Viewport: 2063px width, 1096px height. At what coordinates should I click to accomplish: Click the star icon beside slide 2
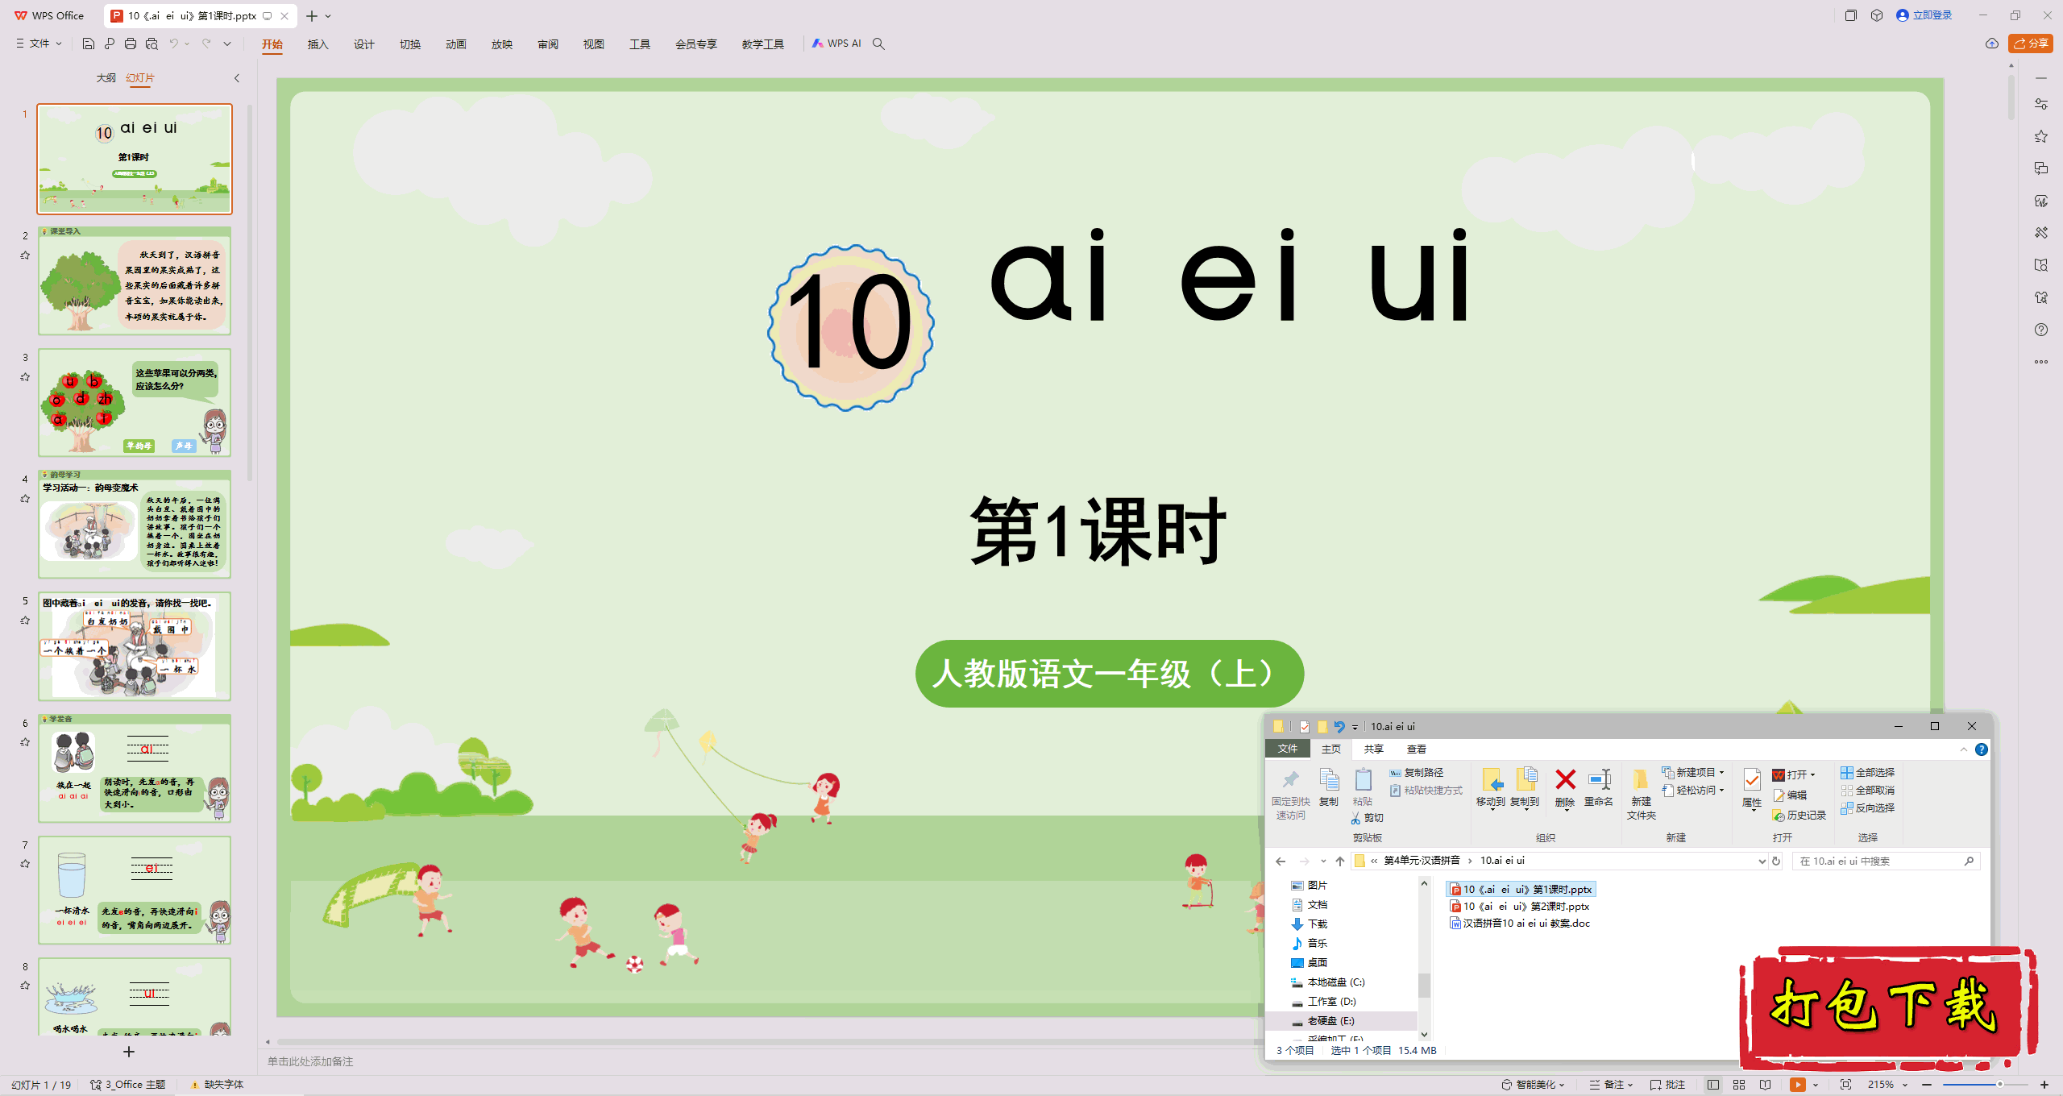pos(25,255)
